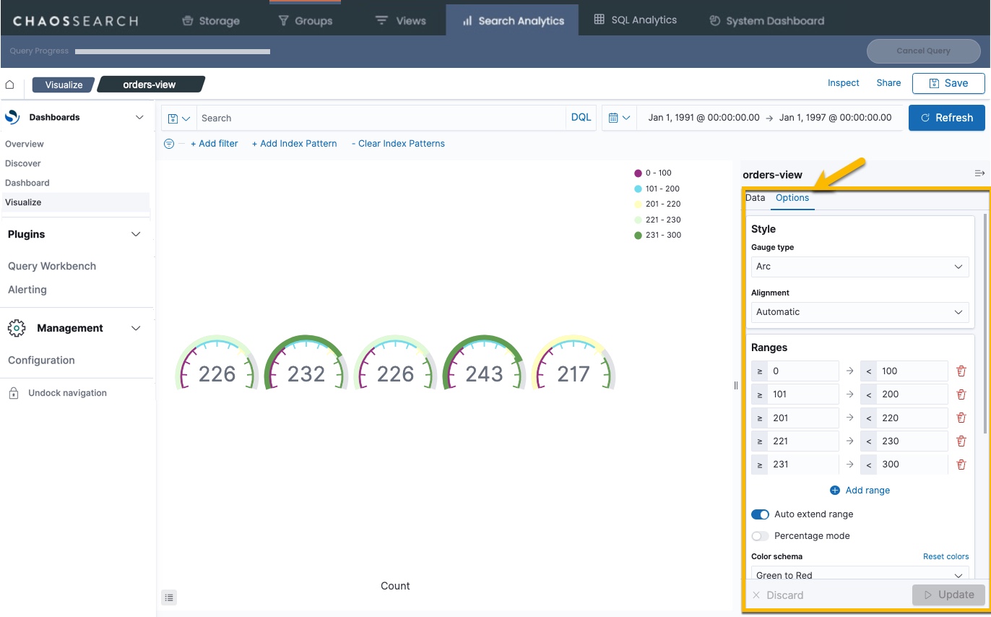Viewport: 991px width, 617px height.
Task: Open the calendar quick date menu
Action: pos(619,118)
